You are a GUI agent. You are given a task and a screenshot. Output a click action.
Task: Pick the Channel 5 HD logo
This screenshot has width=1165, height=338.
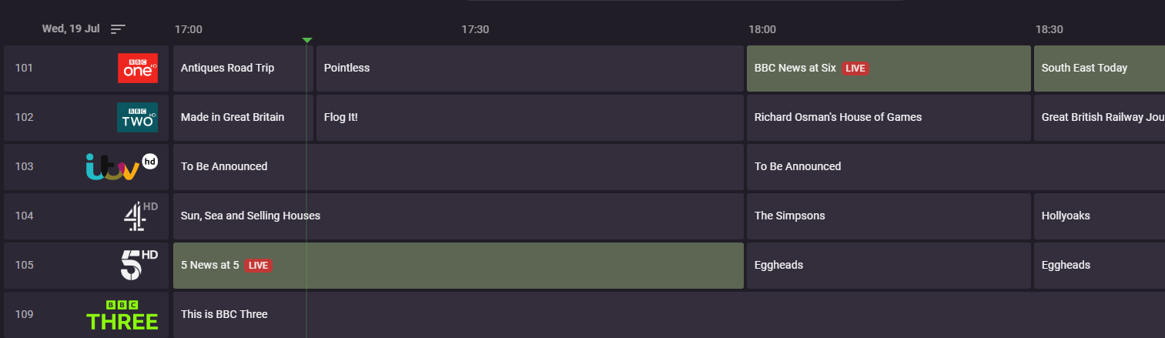pyautogui.click(x=139, y=265)
